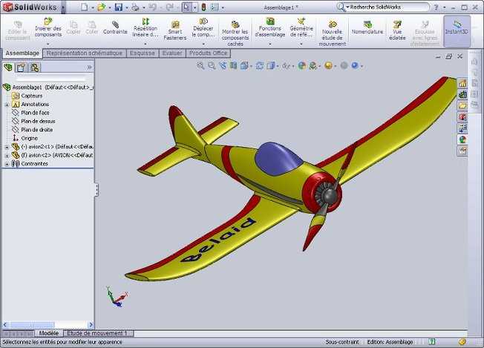Select Assemblage1 root in the feature tree
The width and height of the screenshot is (484, 348).
coord(50,88)
